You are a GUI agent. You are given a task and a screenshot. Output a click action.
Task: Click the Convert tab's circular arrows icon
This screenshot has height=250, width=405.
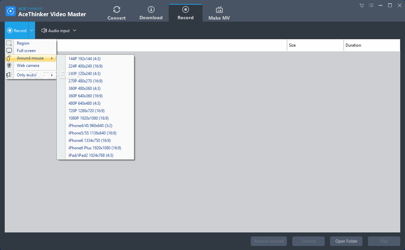pos(116,9)
